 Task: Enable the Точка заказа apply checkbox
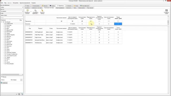[118, 21]
